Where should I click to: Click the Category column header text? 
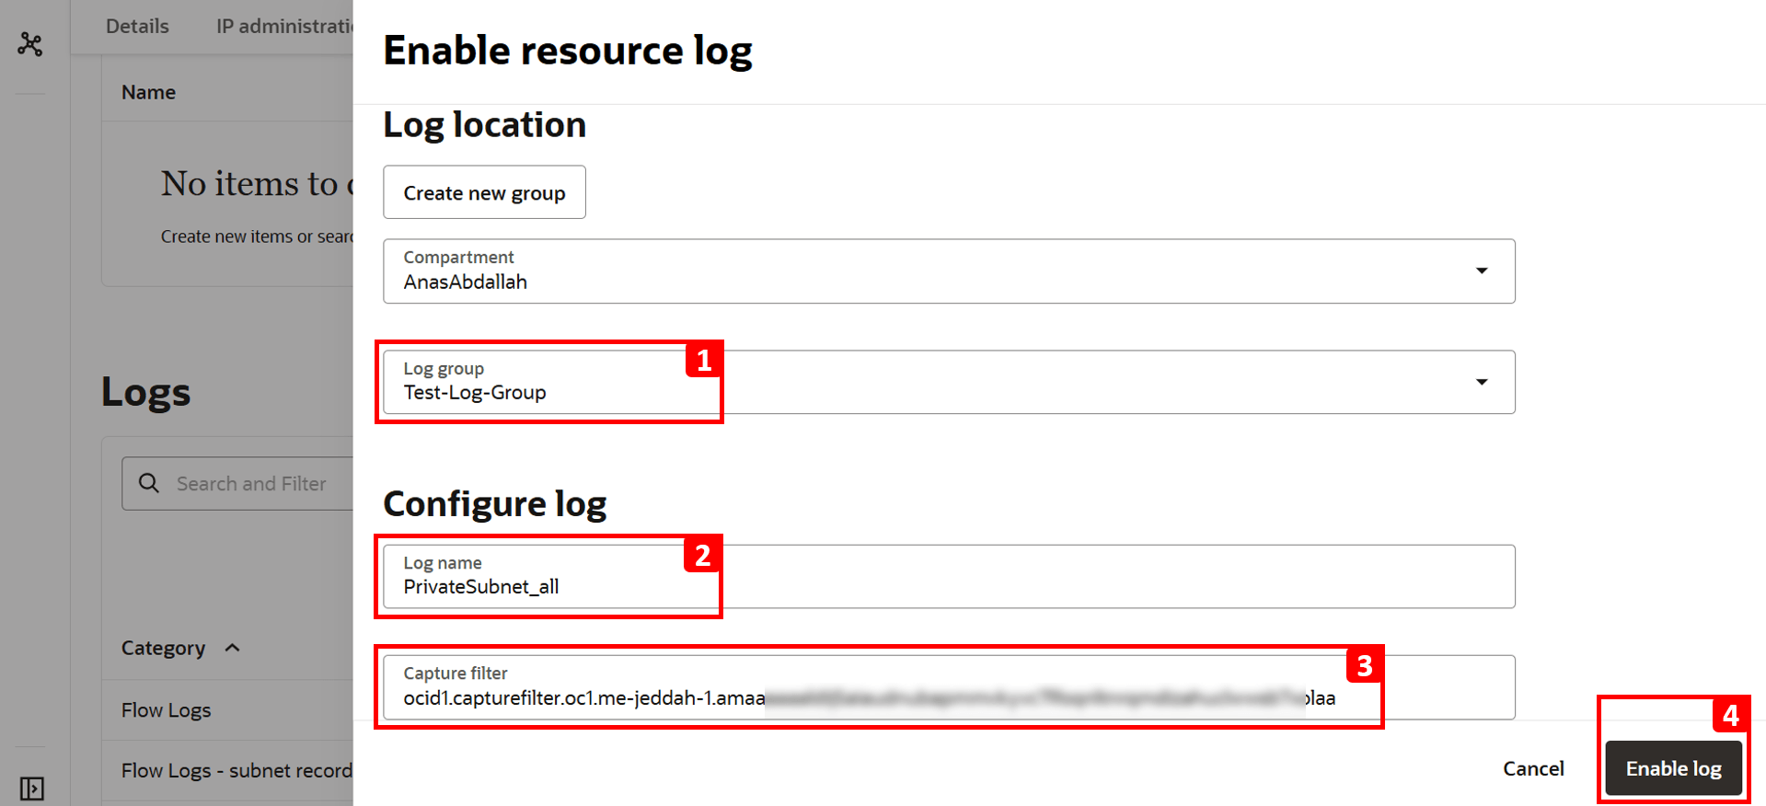163,648
